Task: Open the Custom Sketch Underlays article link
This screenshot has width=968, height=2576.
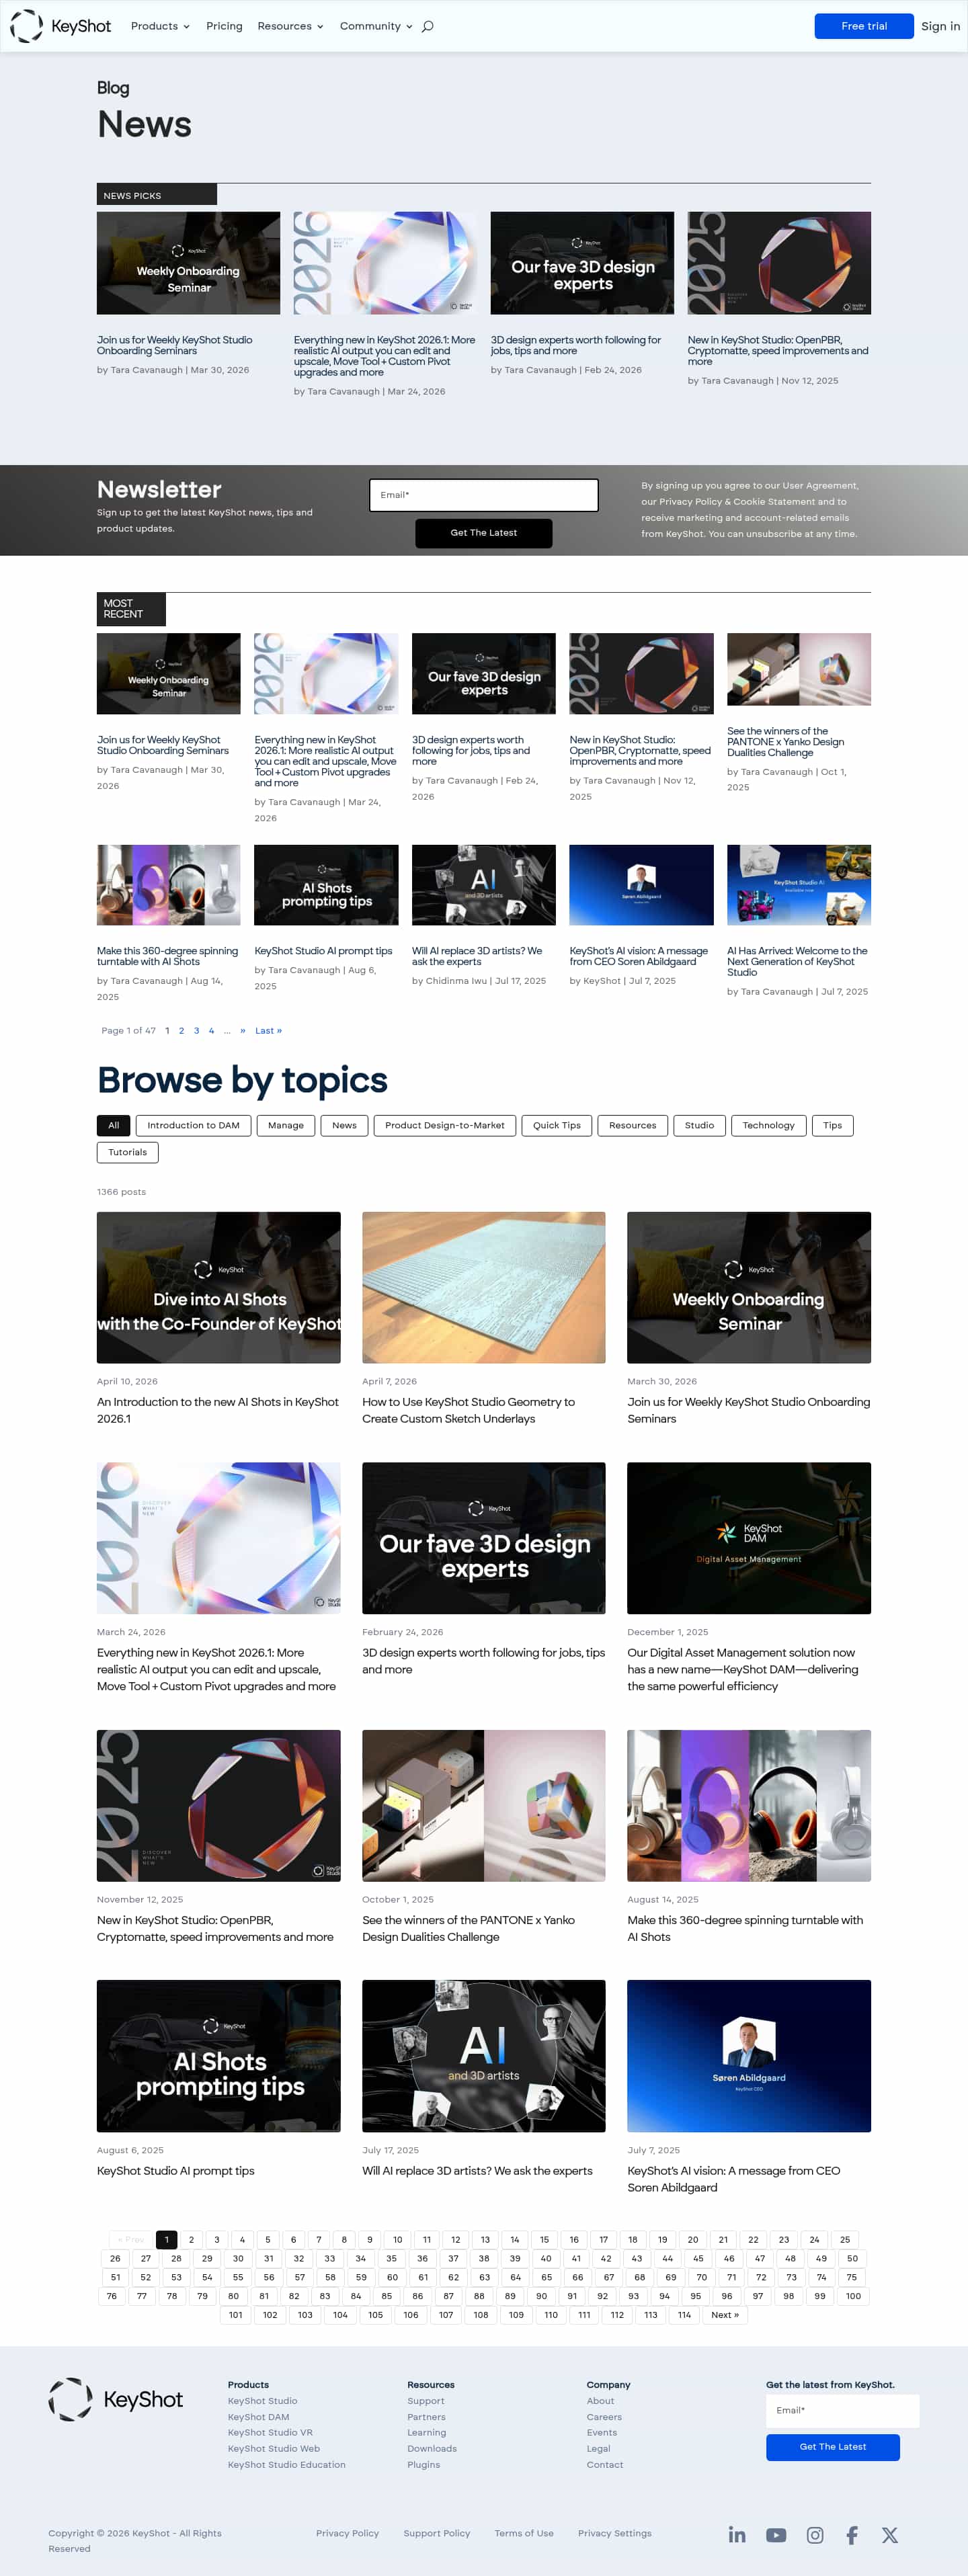Action: tap(468, 1410)
